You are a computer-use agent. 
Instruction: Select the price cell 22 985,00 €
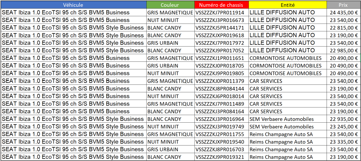pos(343,51)
